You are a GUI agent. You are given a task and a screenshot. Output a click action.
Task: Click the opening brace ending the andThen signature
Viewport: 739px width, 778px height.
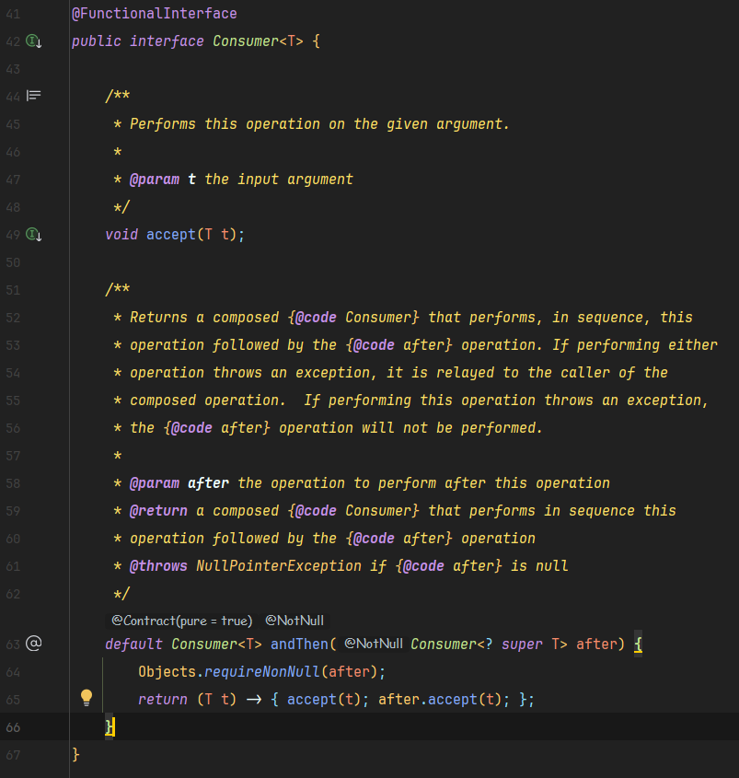pos(639,644)
